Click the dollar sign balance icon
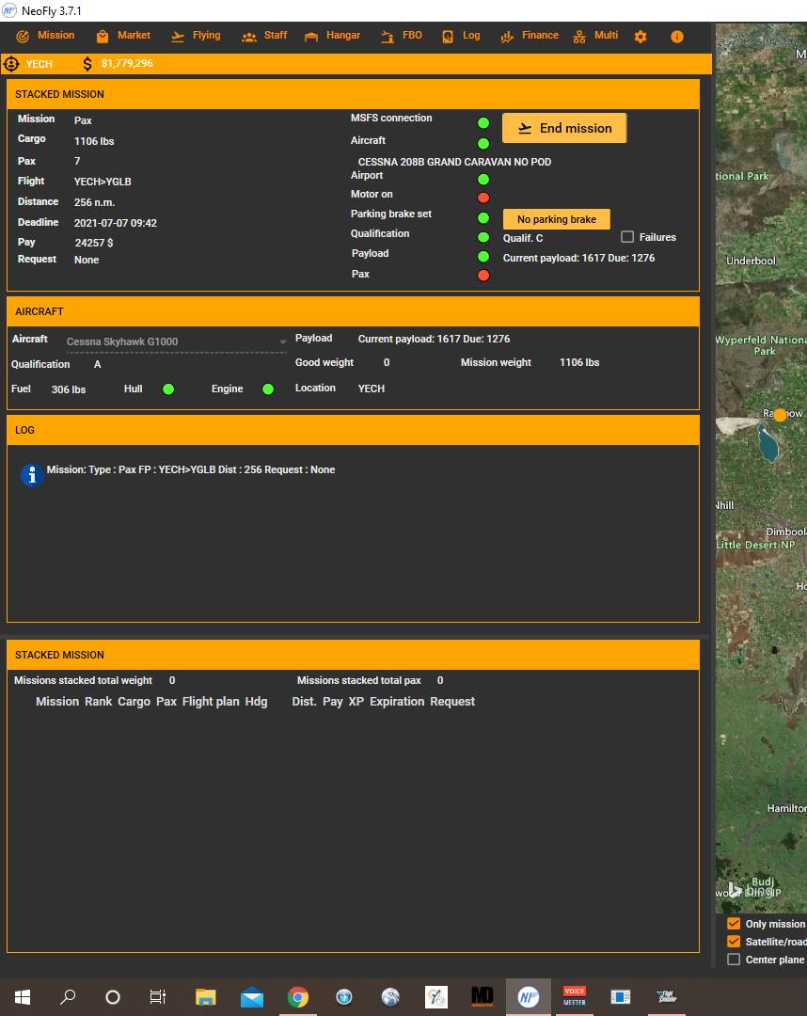The height and width of the screenshot is (1016, 807). point(87,64)
